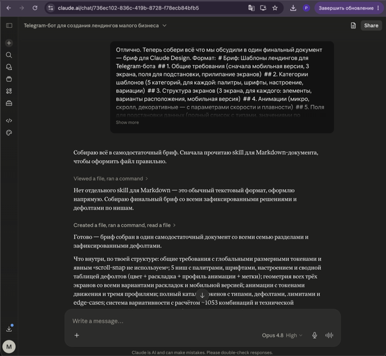386x356 pixels.
Task: Click the scroll to bottom arrow button
Action: [x=202, y=296]
